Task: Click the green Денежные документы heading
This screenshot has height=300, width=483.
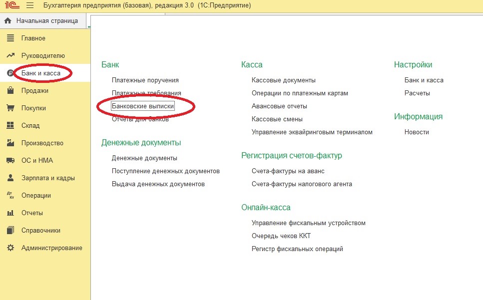Action: [x=141, y=142]
